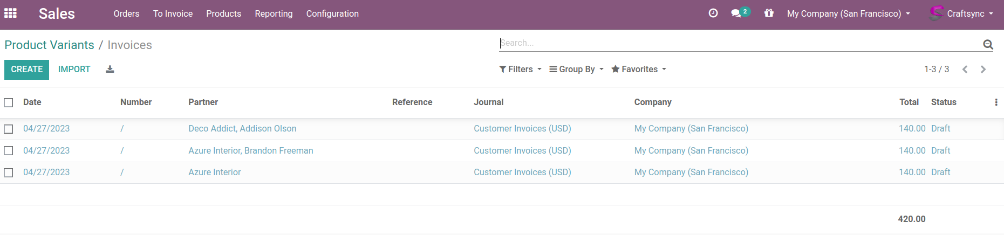Go to the next page arrow
Viewport: 1004px width, 235px height.
983,70
